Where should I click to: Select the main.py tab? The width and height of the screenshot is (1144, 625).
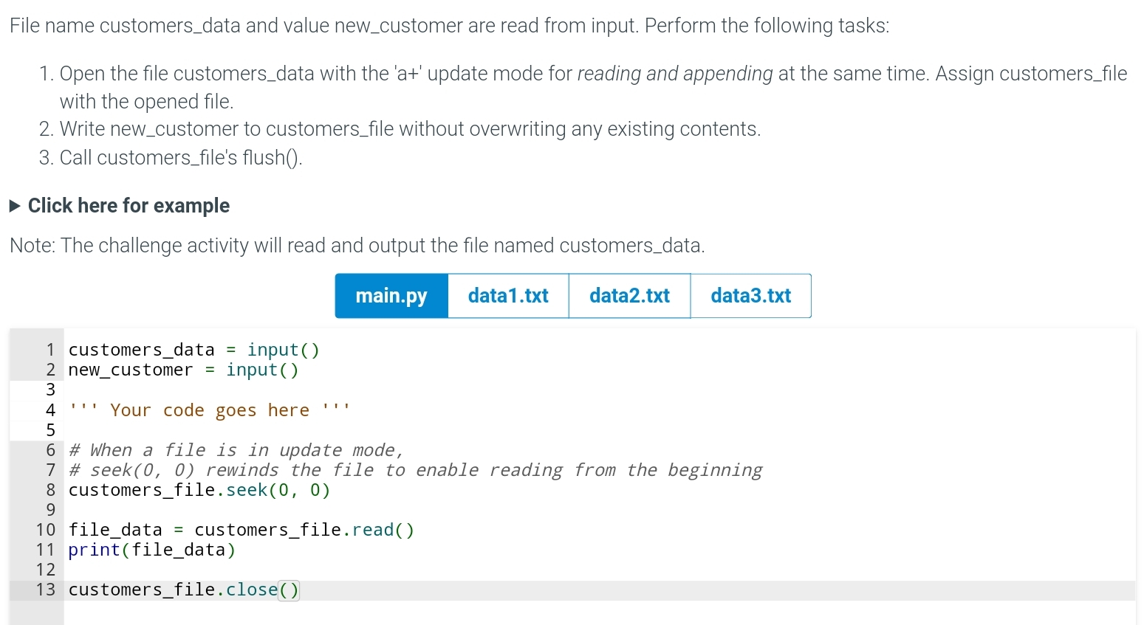click(391, 295)
